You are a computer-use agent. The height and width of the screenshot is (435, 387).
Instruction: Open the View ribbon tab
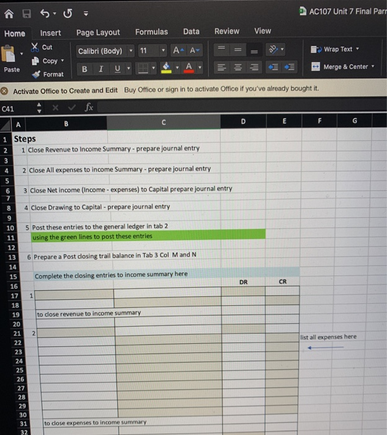(x=263, y=31)
